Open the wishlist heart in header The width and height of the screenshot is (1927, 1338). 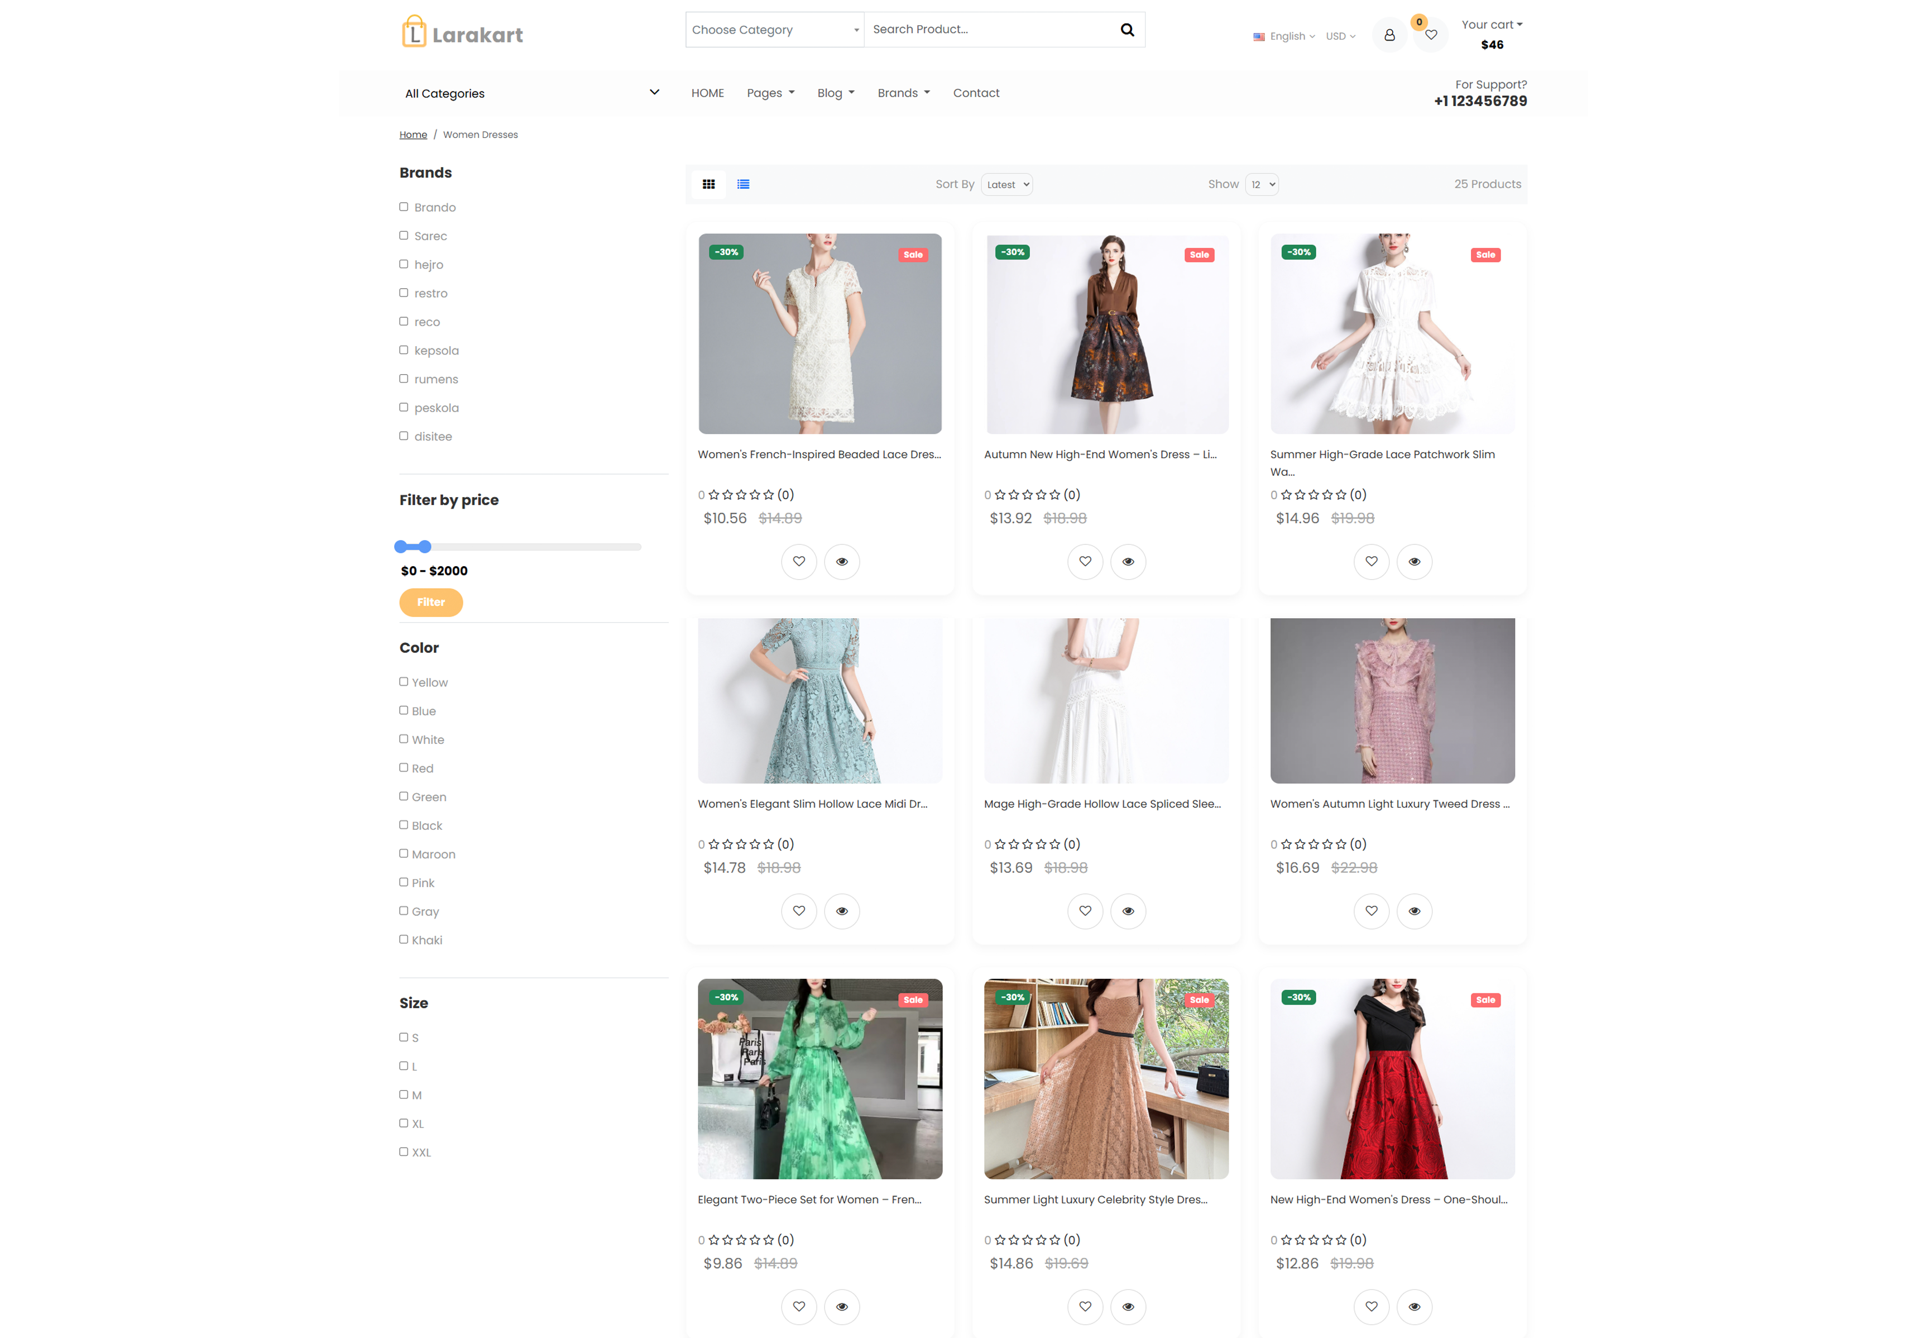point(1431,35)
